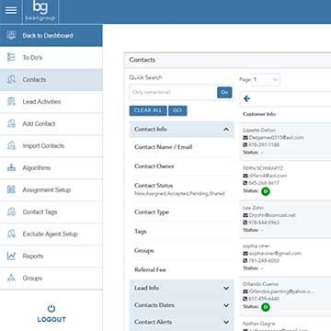Click the Go button beside Quick Search
This screenshot has width=331, height=331.
tap(224, 92)
